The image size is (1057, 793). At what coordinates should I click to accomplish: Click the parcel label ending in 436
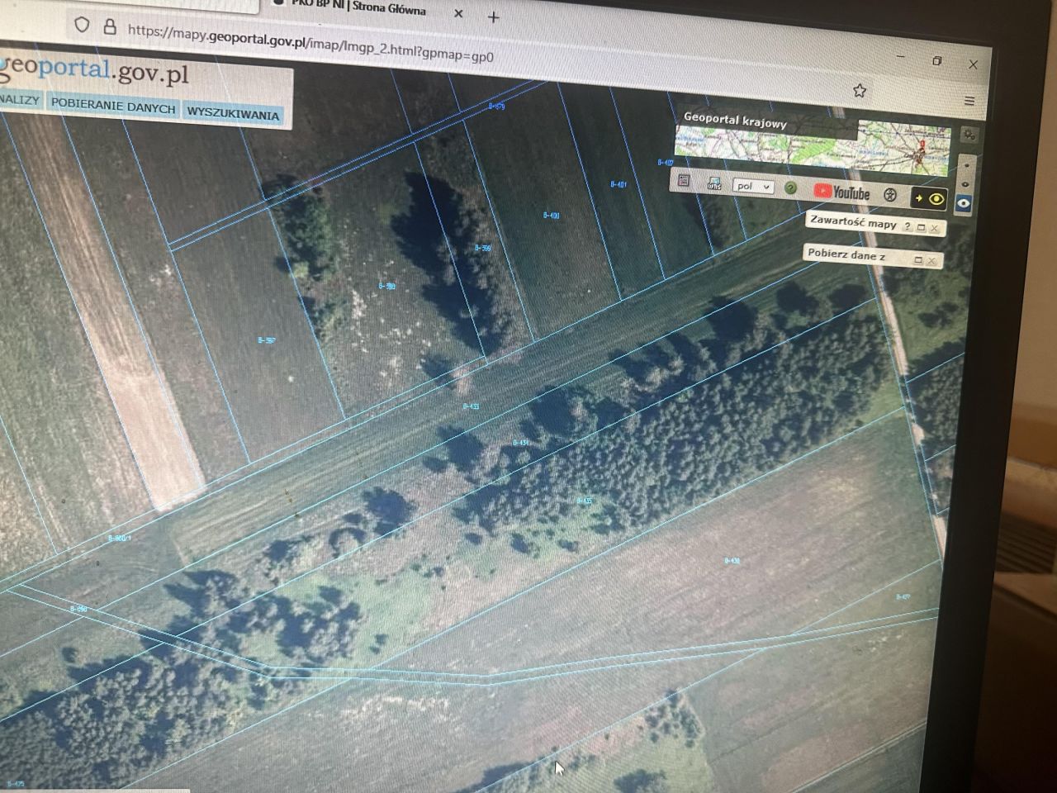(732, 561)
